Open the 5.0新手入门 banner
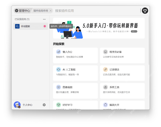The image size is (161, 127). (x=99, y=28)
